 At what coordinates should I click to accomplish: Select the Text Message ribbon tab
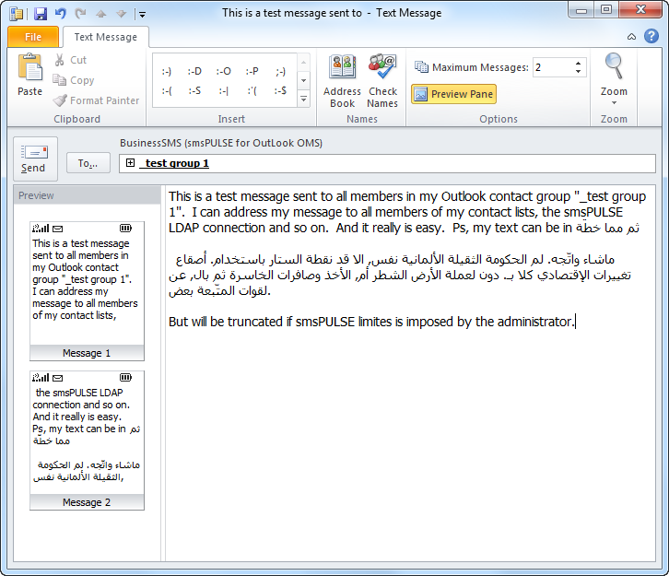pyautogui.click(x=106, y=37)
